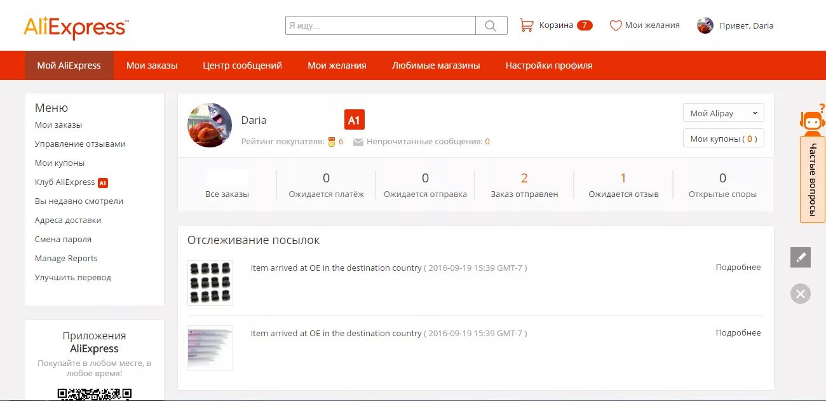The height and width of the screenshot is (401, 826).
Task: Click the AliExpress logo
Action: point(76,28)
